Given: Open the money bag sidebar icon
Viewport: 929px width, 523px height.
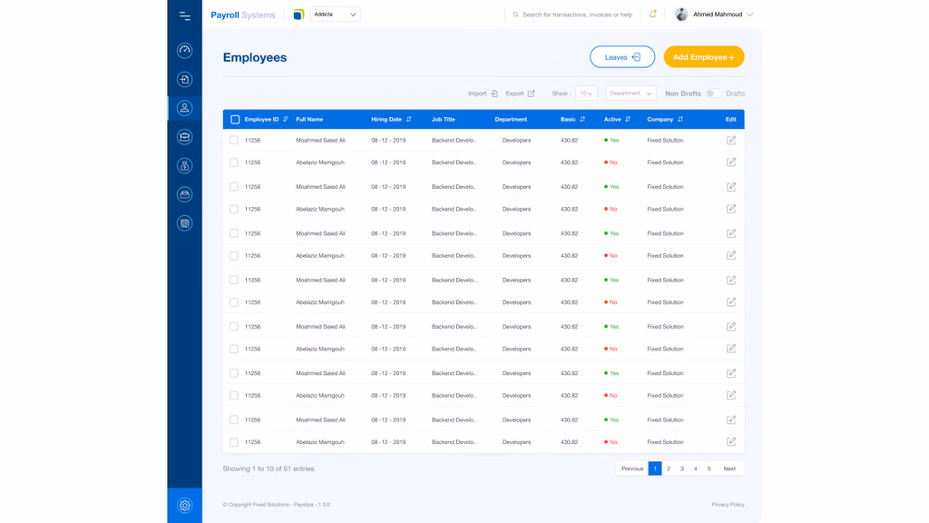Looking at the screenshot, I should pos(184,166).
